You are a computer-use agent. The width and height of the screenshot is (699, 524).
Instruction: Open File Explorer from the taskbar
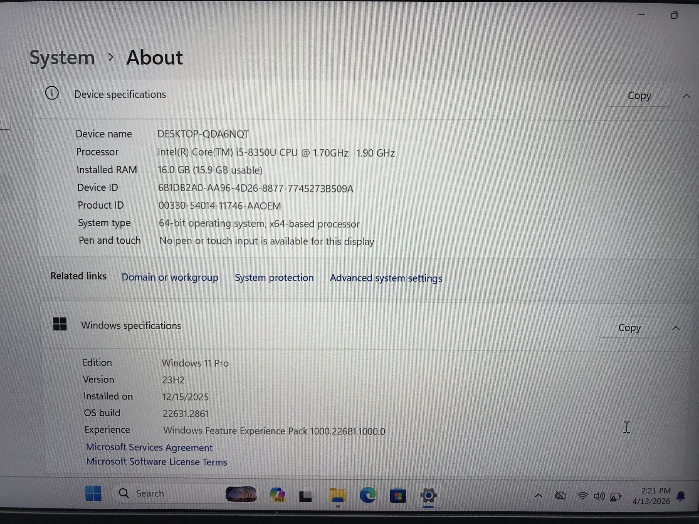point(338,496)
